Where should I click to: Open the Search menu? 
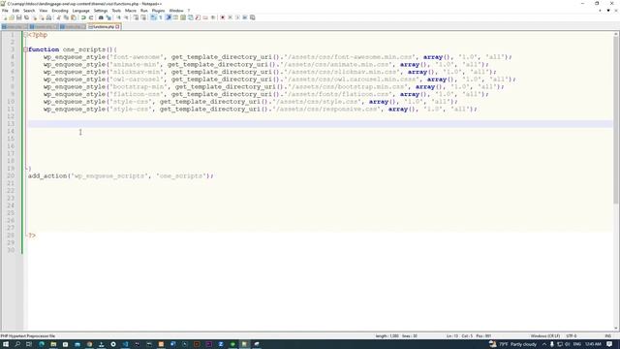click(29, 11)
